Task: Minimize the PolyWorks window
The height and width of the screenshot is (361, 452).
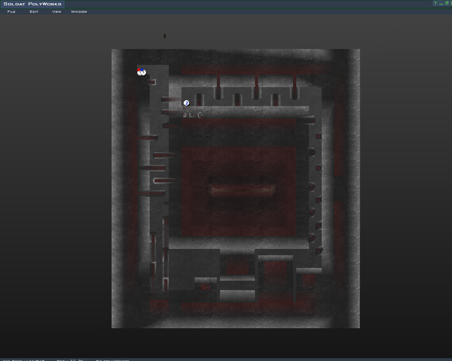Action: tap(441, 3)
